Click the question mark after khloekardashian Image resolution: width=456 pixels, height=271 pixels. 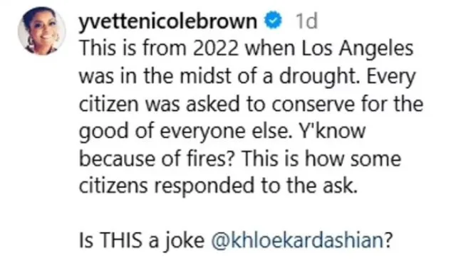click(x=388, y=240)
